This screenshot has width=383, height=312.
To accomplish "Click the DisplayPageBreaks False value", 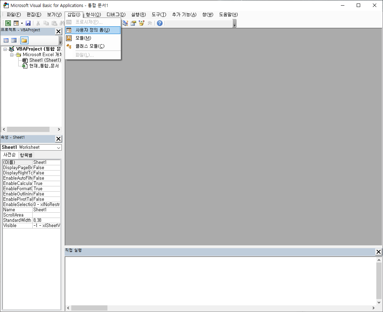I will point(46,168).
